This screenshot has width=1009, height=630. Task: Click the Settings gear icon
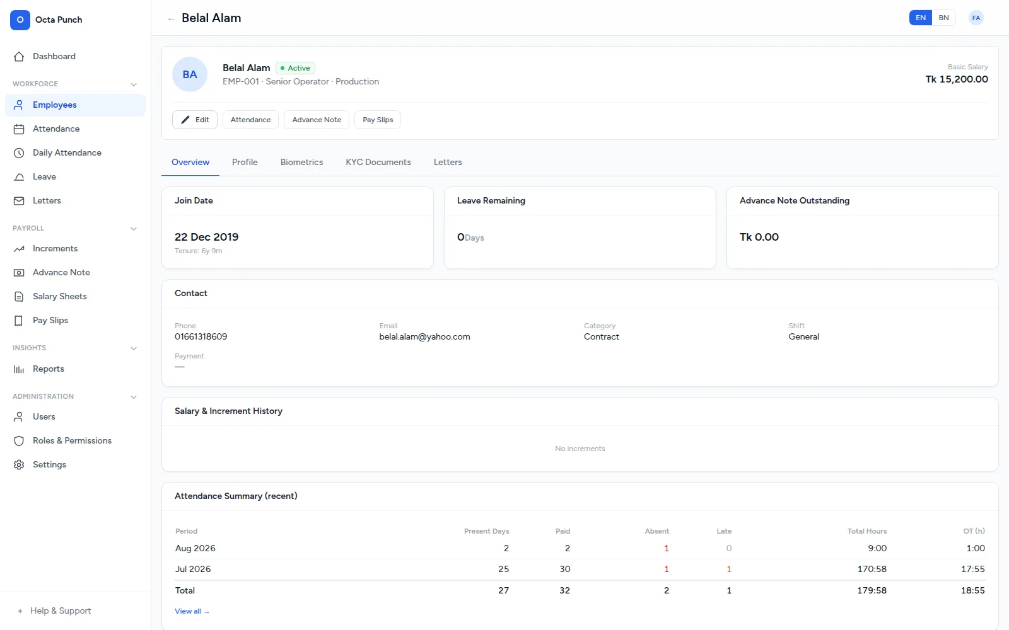point(19,464)
